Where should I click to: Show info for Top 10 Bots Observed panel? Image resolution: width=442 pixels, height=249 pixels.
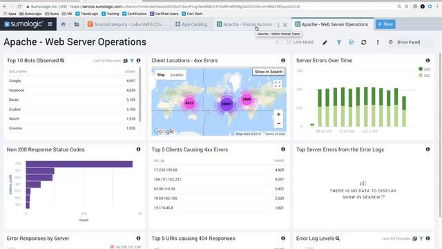(138, 60)
